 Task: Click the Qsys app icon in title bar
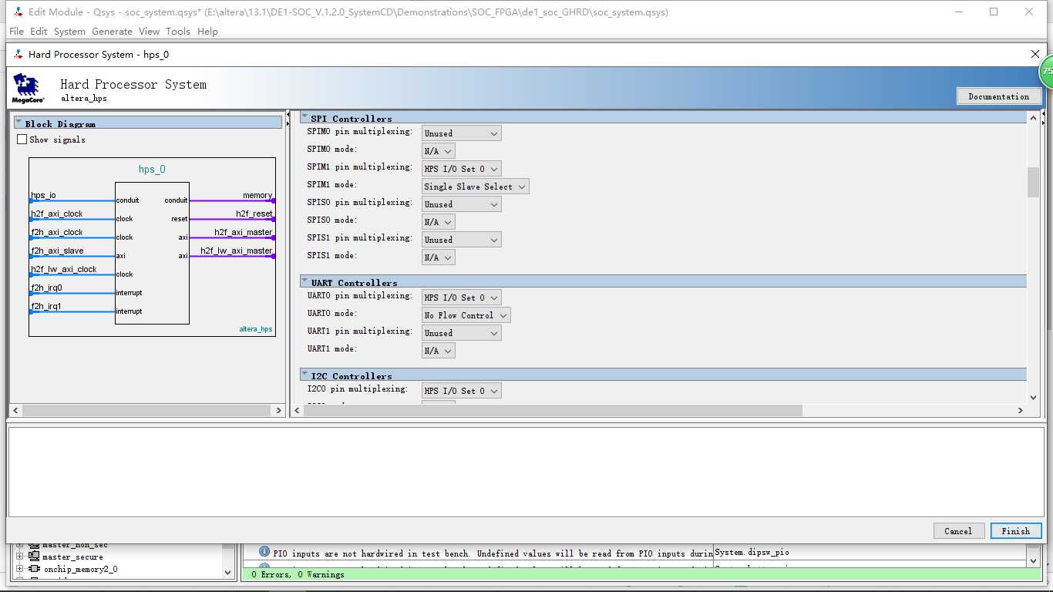pyautogui.click(x=18, y=12)
